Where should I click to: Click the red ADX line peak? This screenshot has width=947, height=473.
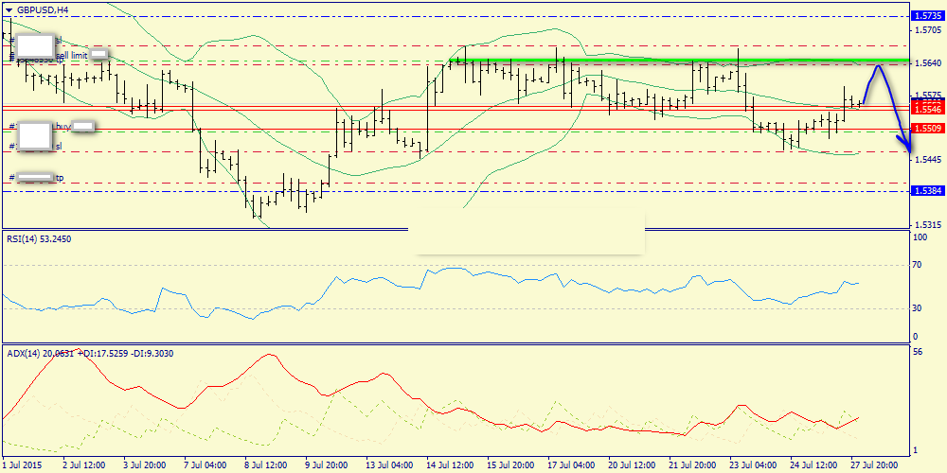[273, 356]
